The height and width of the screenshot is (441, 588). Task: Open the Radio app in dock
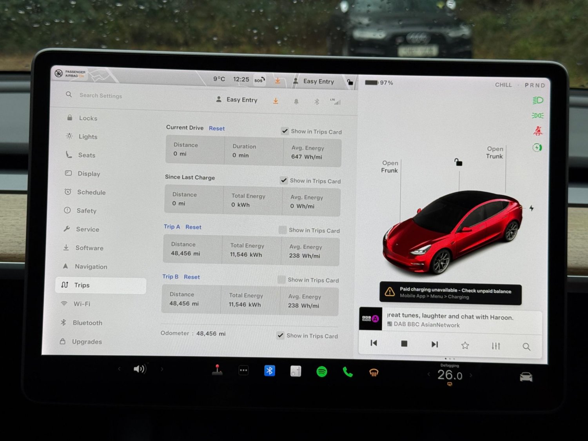296,371
